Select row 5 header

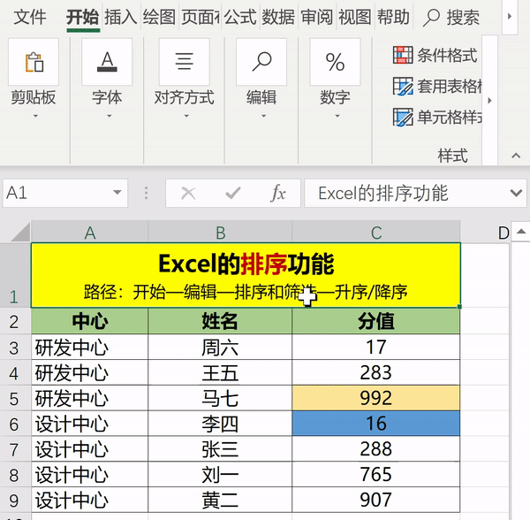pyautogui.click(x=14, y=399)
